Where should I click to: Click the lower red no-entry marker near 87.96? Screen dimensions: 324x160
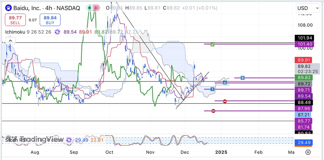coord(213,111)
